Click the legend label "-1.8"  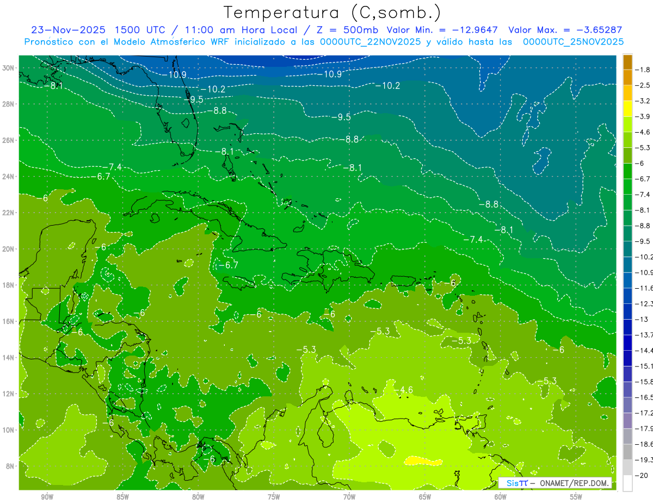pyautogui.click(x=643, y=70)
